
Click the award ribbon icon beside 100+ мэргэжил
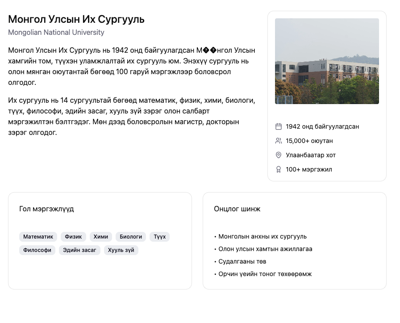click(279, 169)
